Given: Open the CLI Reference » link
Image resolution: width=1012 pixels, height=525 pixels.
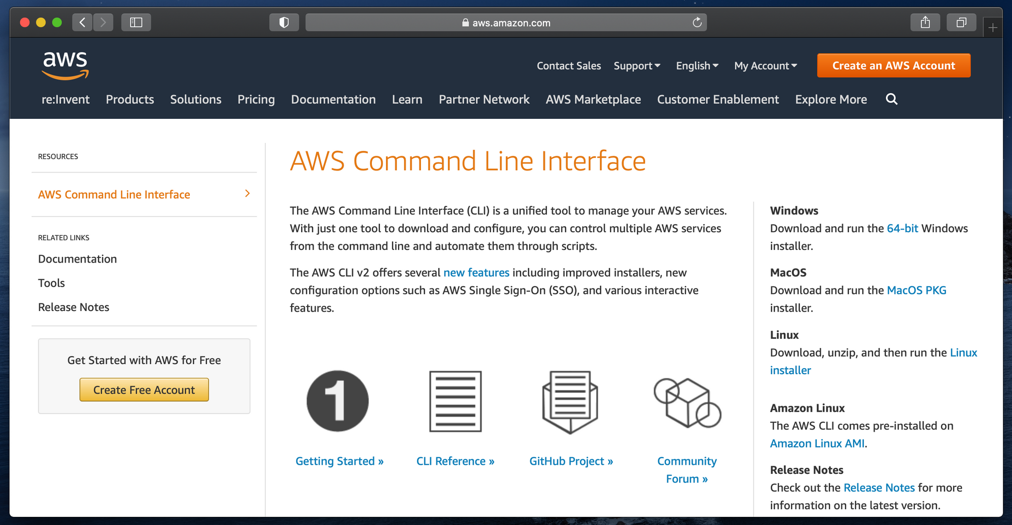Looking at the screenshot, I should (455, 461).
